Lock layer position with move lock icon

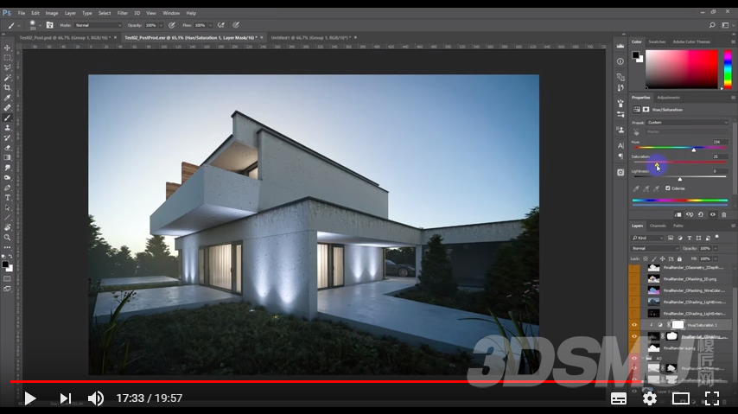click(662, 259)
